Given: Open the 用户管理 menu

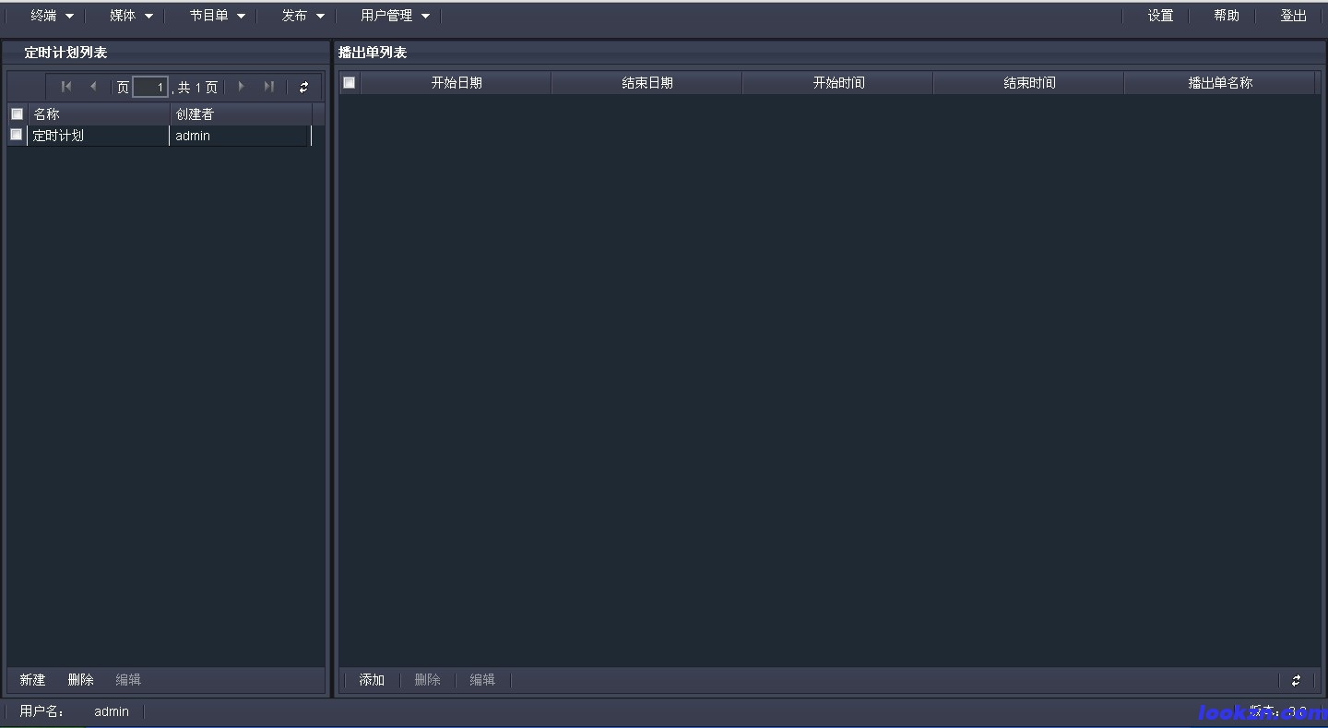Looking at the screenshot, I should tap(395, 16).
